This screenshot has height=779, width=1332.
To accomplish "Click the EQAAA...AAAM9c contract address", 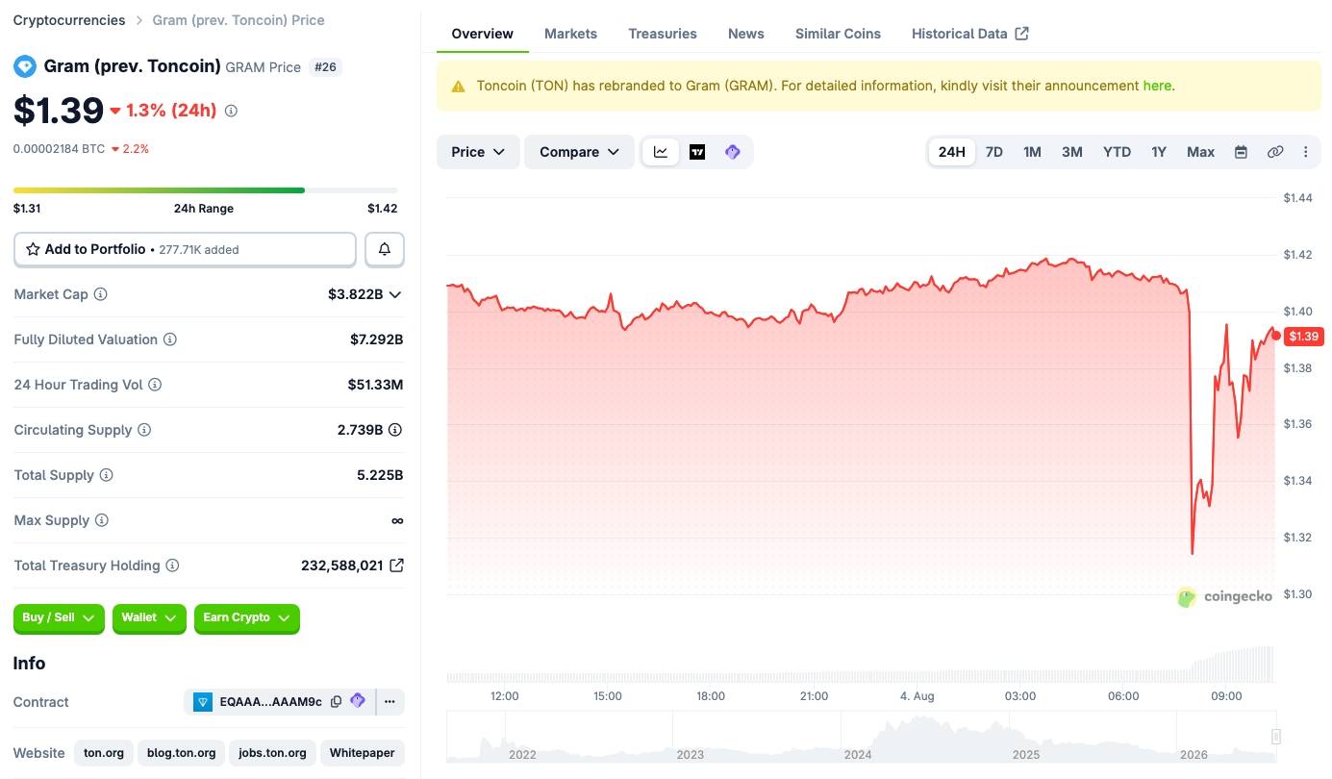I will pyautogui.click(x=271, y=702).
